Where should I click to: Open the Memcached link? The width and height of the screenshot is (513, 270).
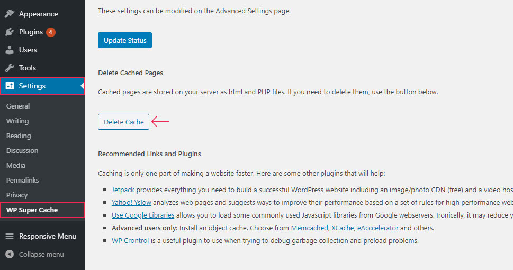point(310,228)
